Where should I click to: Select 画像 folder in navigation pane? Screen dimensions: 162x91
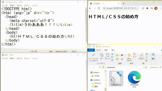click(x=95, y=86)
